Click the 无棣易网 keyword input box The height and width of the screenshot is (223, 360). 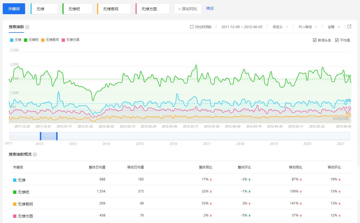coord(114,9)
